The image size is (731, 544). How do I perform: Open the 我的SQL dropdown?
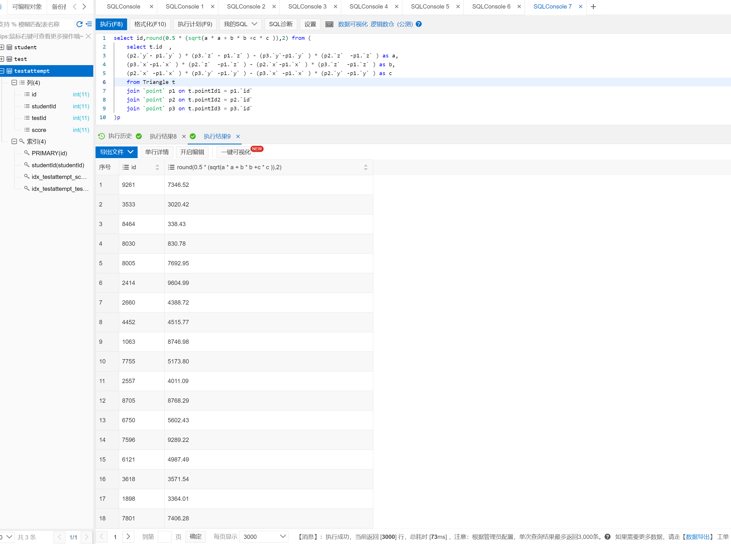pos(240,24)
